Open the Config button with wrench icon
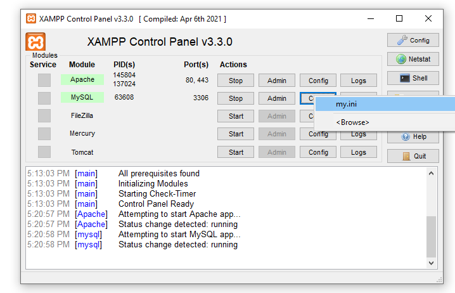This screenshot has height=293, width=455. [x=413, y=40]
